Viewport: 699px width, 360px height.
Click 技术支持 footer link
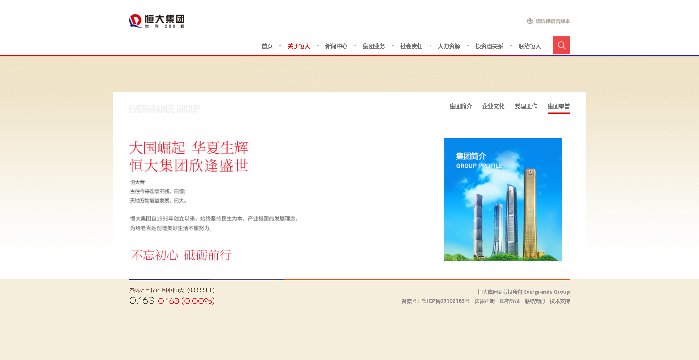click(x=560, y=301)
